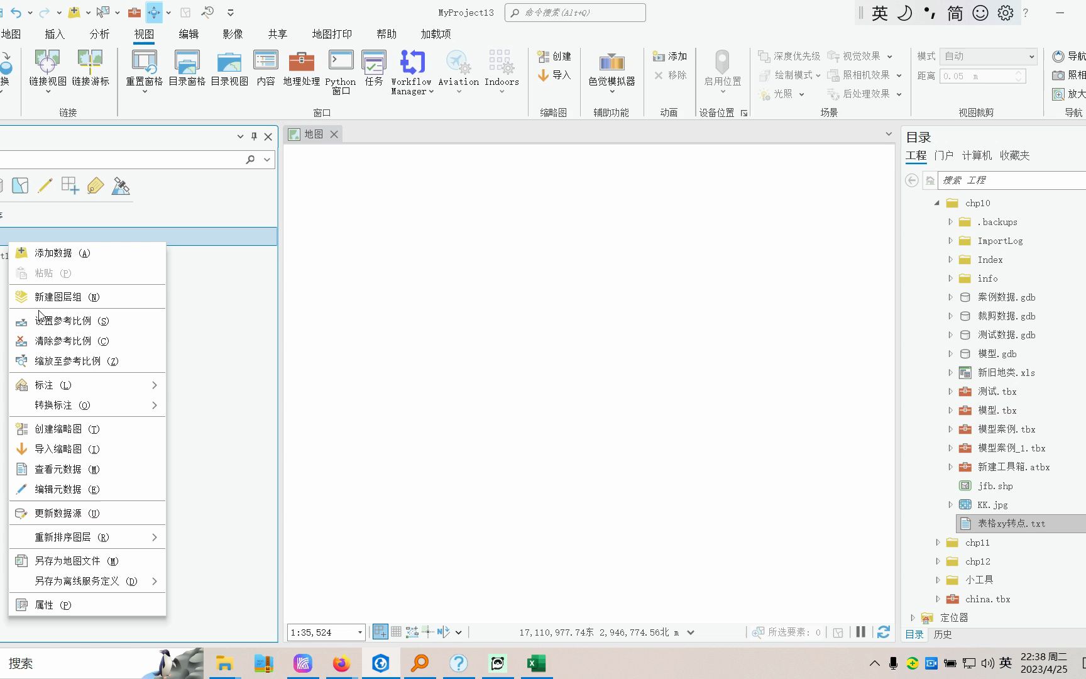Collapse the chp10 folder in the 目录 tree
Image resolution: width=1086 pixels, height=679 pixels.
937,202
